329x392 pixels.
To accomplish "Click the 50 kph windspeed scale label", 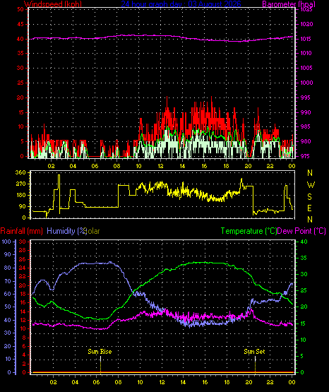I will click(x=20, y=9).
